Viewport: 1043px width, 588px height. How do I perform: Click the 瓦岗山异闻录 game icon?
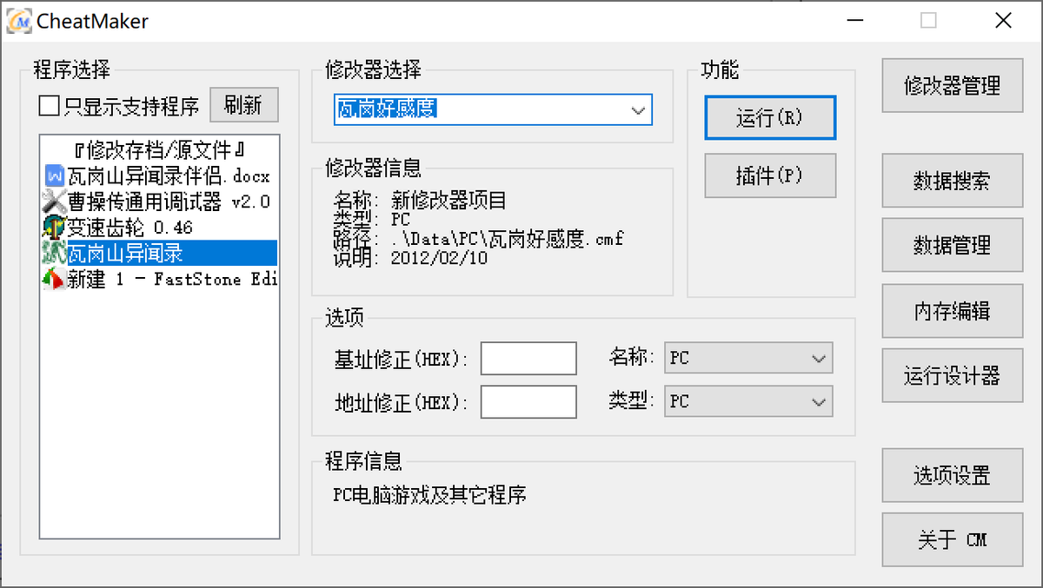point(54,253)
